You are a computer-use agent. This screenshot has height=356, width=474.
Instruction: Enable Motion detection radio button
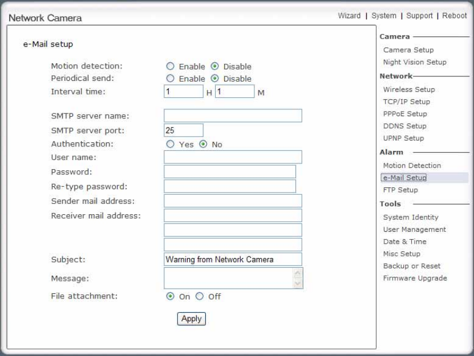(x=170, y=66)
